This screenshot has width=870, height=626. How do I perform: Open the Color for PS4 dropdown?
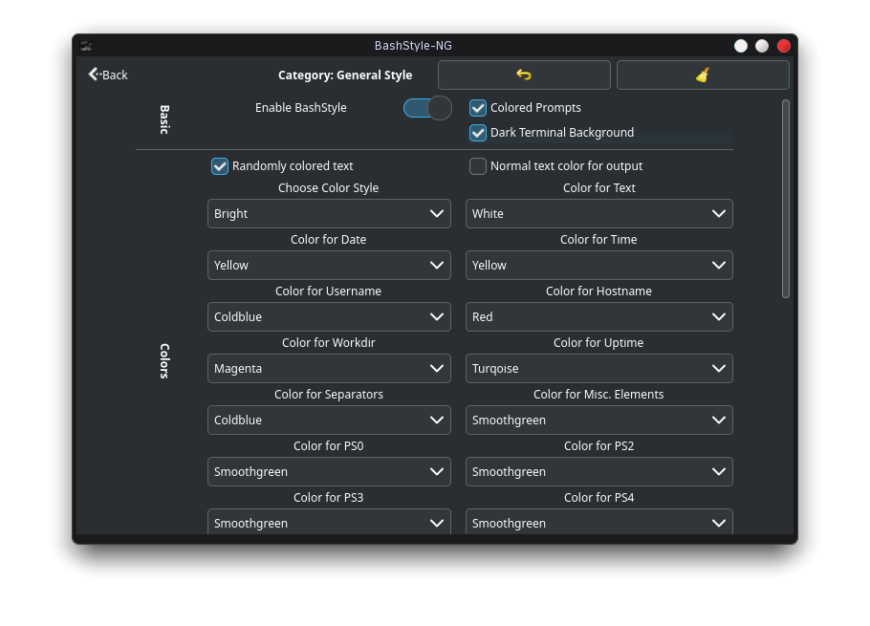[599, 523]
